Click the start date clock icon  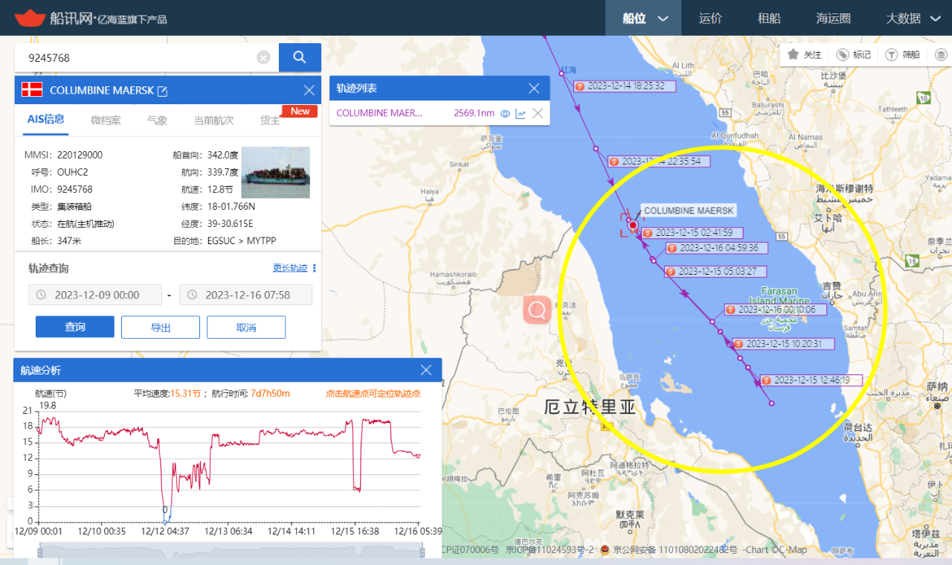pos(41,295)
